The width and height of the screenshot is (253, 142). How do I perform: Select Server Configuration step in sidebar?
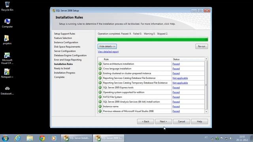[x=65, y=51]
